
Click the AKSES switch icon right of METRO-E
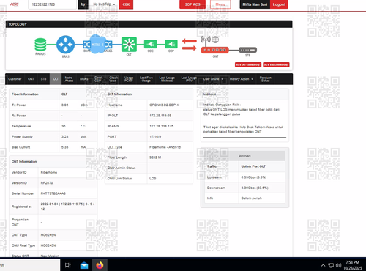tap(108, 45)
